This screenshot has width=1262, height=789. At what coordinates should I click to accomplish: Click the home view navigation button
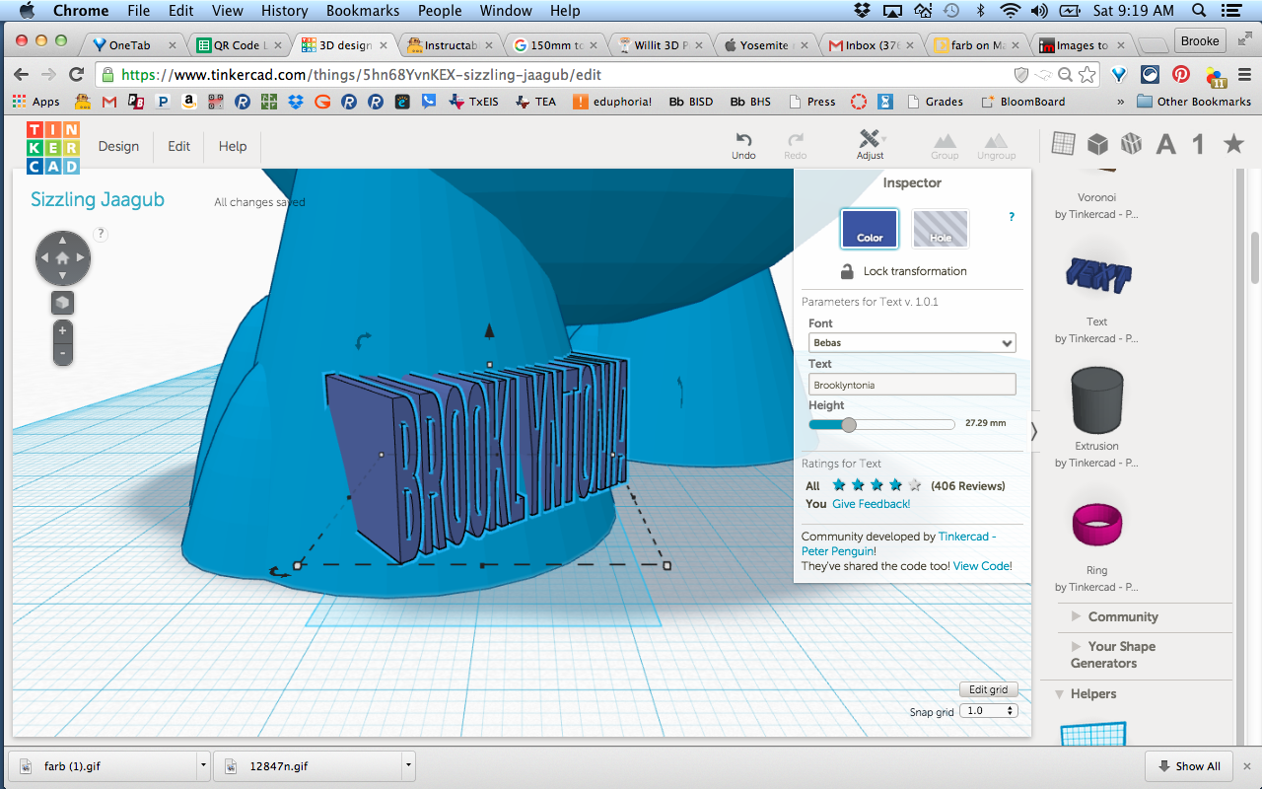point(63,259)
